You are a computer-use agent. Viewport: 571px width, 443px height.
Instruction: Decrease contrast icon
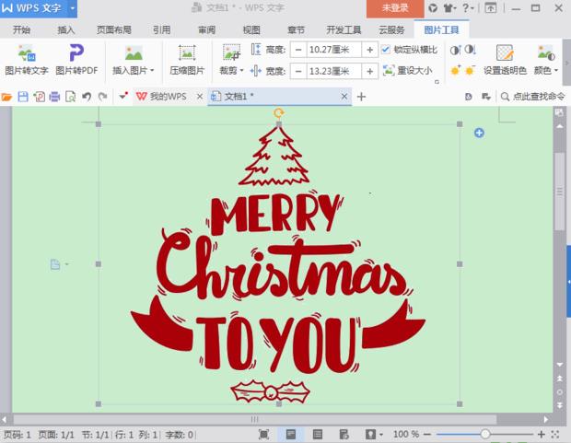point(471,50)
